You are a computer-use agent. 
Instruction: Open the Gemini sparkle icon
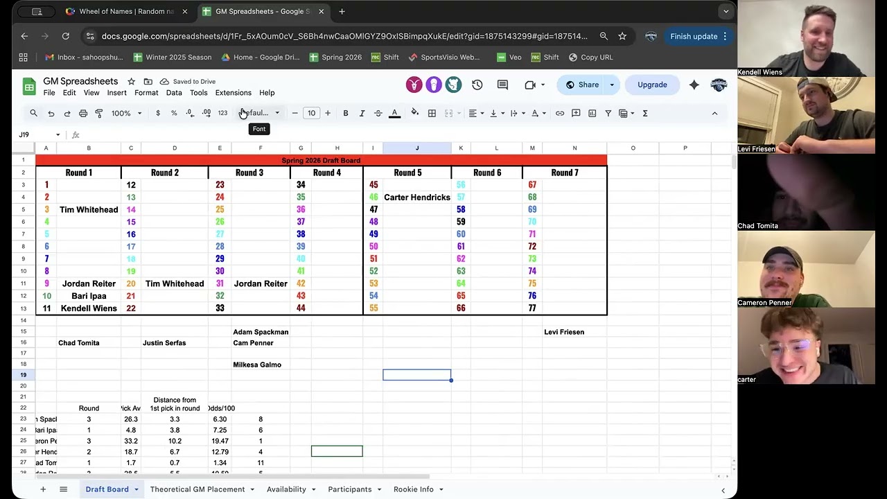(x=694, y=85)
